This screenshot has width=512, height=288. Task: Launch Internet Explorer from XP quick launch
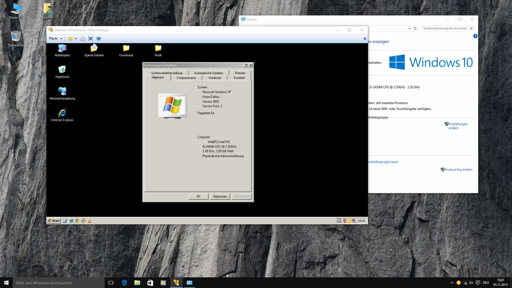tap(71, 221)
